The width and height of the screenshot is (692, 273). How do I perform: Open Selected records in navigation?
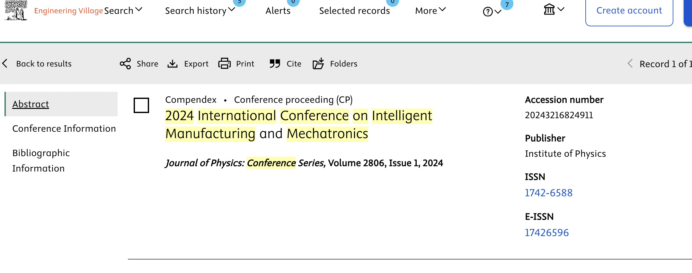(354, 11)
